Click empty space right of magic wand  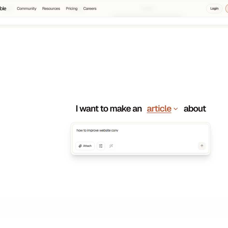pos(156,146)
